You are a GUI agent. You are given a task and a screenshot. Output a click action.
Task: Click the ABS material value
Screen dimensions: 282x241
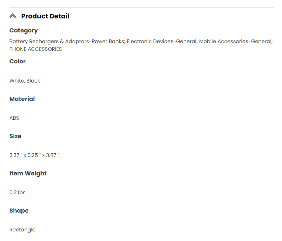(14, 118)
